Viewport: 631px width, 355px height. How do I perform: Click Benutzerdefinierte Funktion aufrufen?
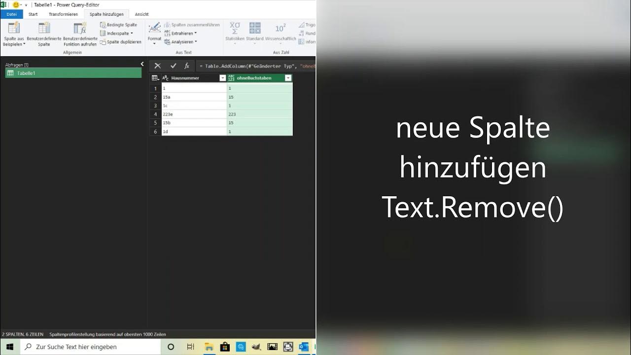click(x=80, y=34)
